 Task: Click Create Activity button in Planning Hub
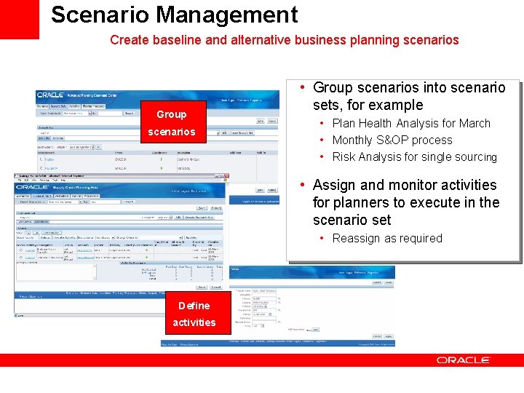pyautogui.click(x=65, y=237)
